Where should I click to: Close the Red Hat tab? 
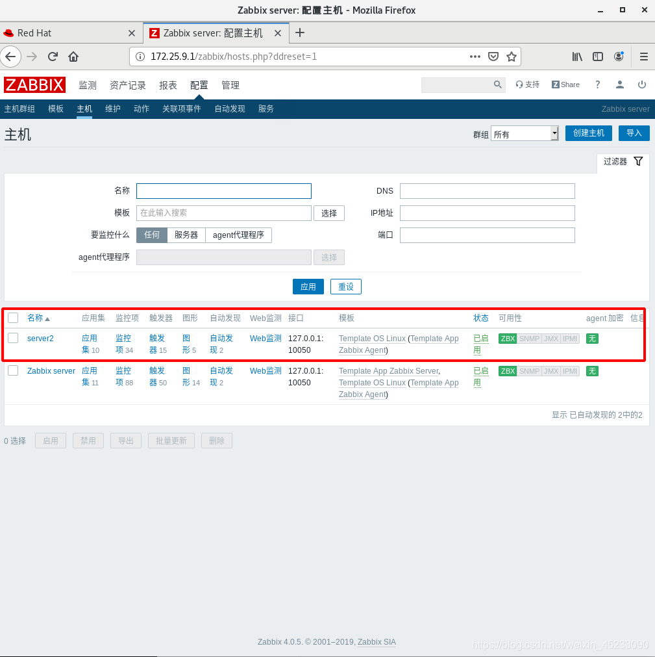pyautogui.click(x=131, y=33)
